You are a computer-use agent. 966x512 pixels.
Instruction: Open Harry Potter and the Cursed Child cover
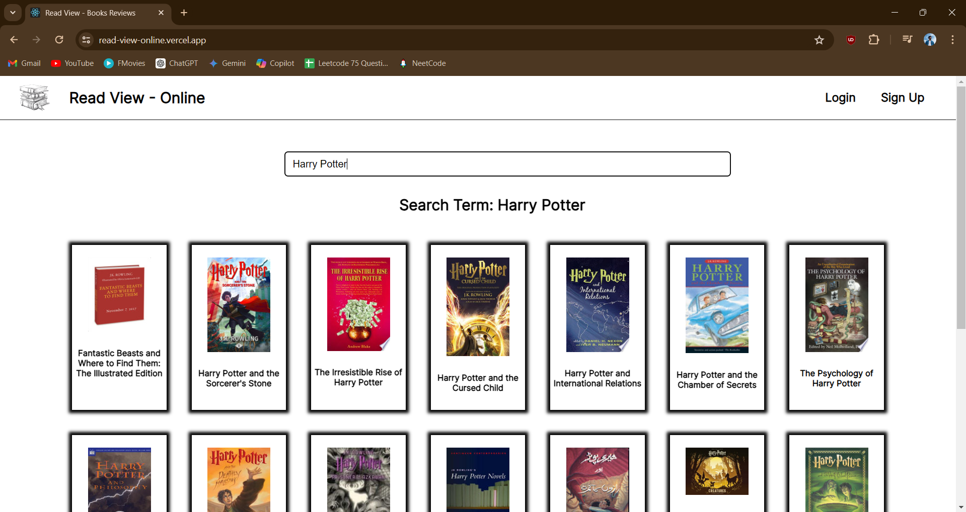click(x=478, y=307)
